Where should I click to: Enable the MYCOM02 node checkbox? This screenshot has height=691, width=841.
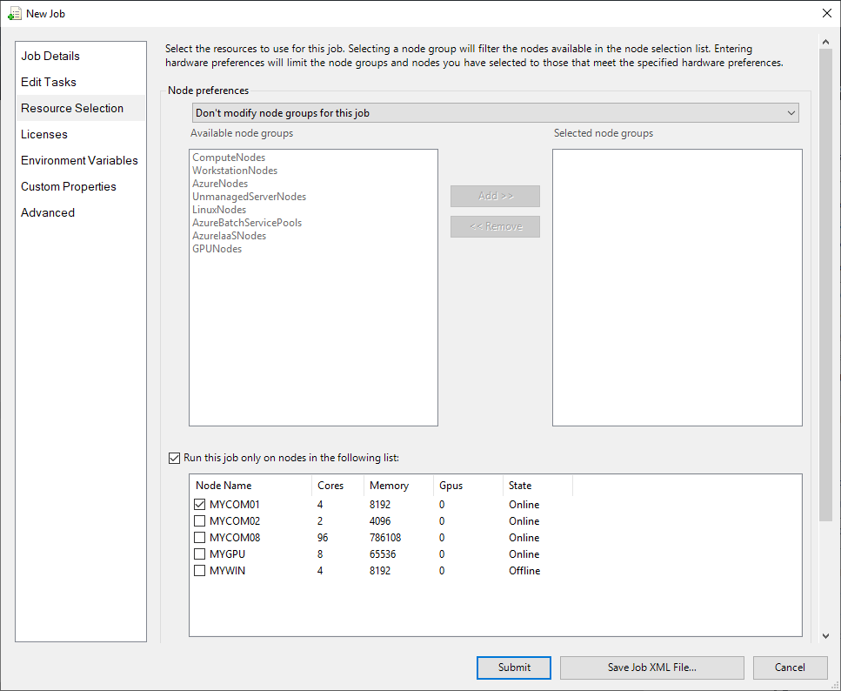[x=200, y=521]
